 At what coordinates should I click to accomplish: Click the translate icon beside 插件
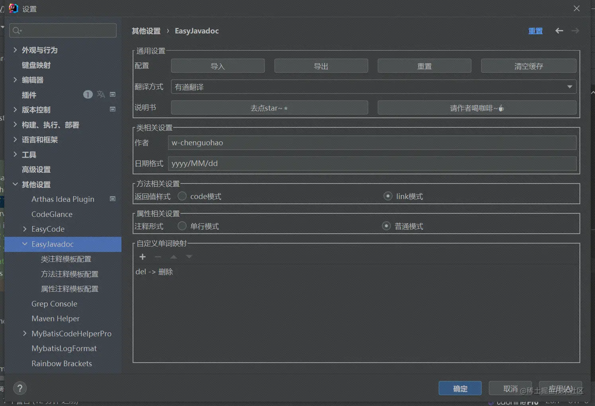(x=101, y=94)
